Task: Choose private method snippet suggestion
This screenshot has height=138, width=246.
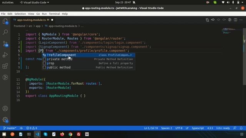Action: 88,59
